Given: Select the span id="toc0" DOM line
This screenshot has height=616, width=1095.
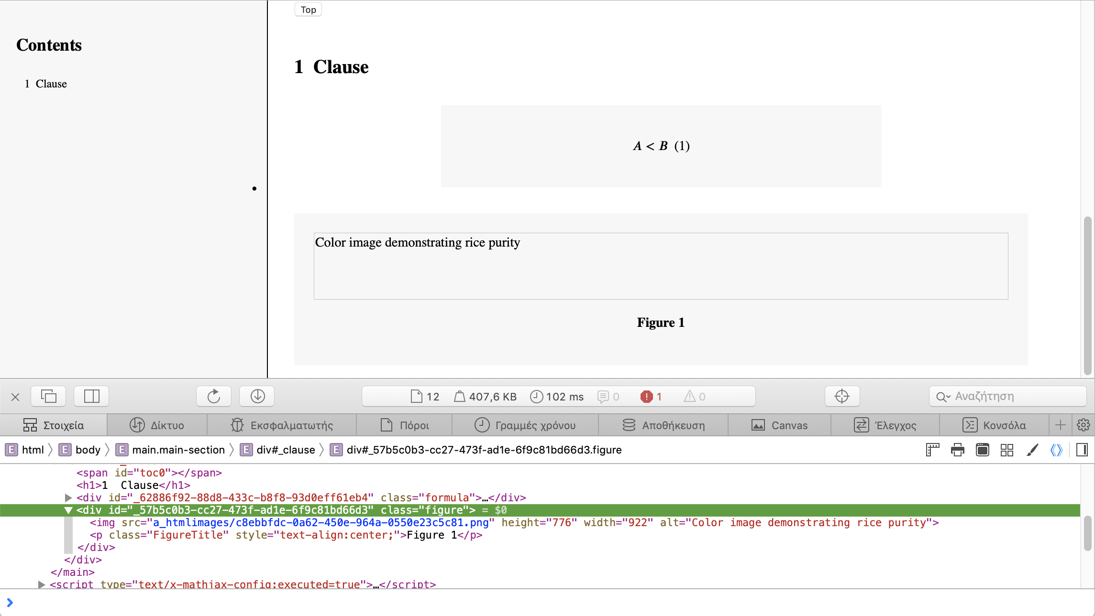Looking at the screenshot, I should click(x=149, y=473).
